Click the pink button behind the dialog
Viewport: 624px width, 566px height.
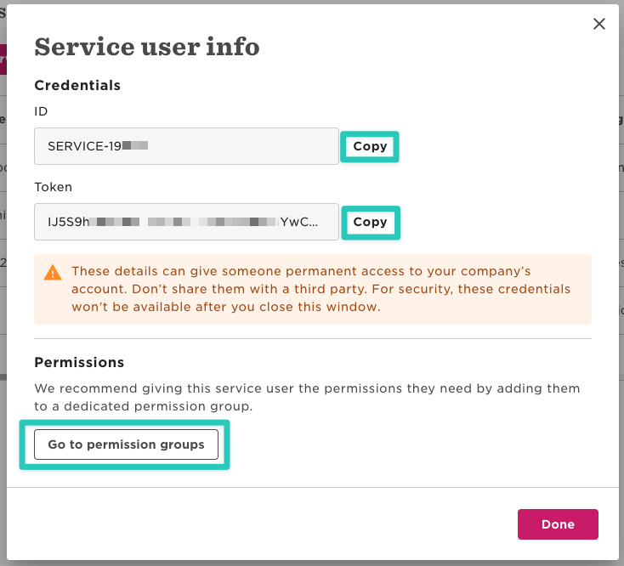(x=3, y=59)
